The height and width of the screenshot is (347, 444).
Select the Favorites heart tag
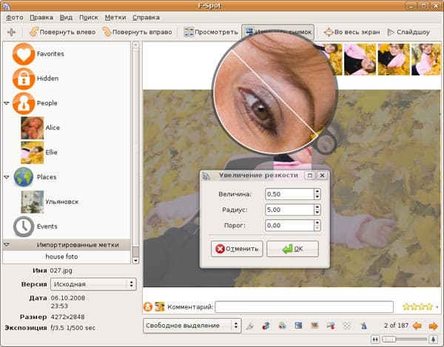click(24, 54)
